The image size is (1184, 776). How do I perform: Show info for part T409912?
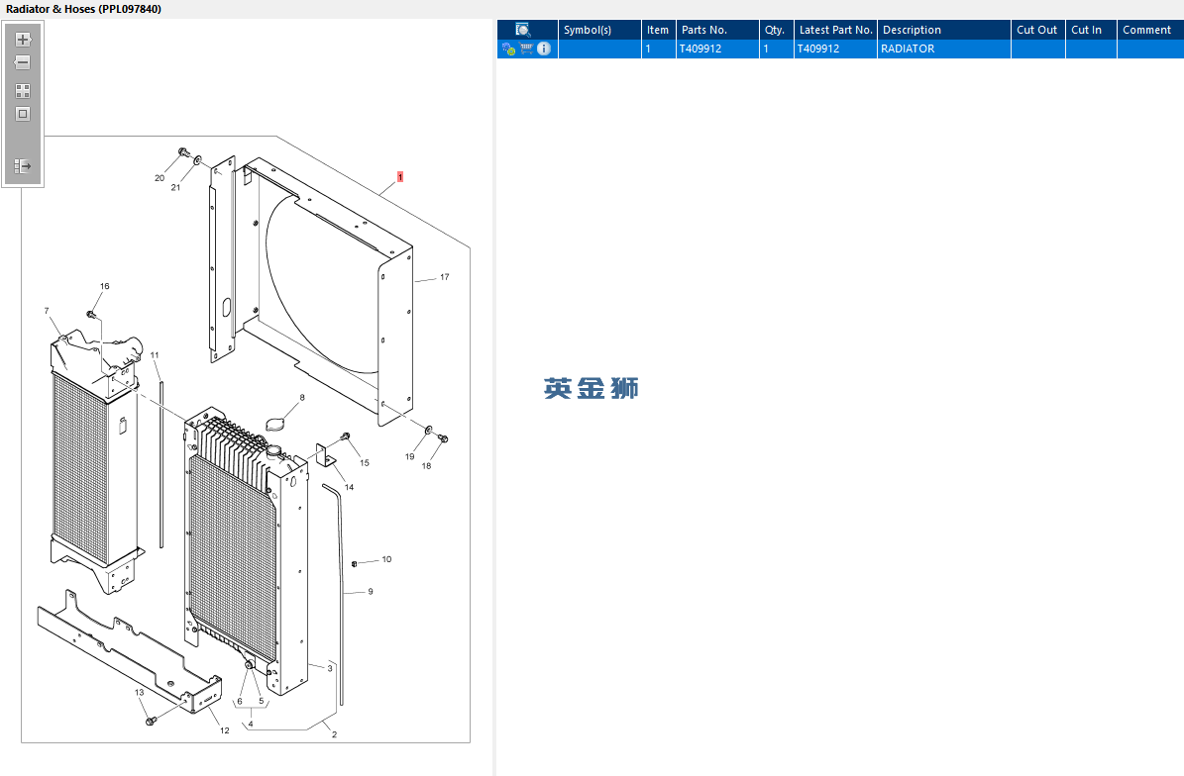544,48
